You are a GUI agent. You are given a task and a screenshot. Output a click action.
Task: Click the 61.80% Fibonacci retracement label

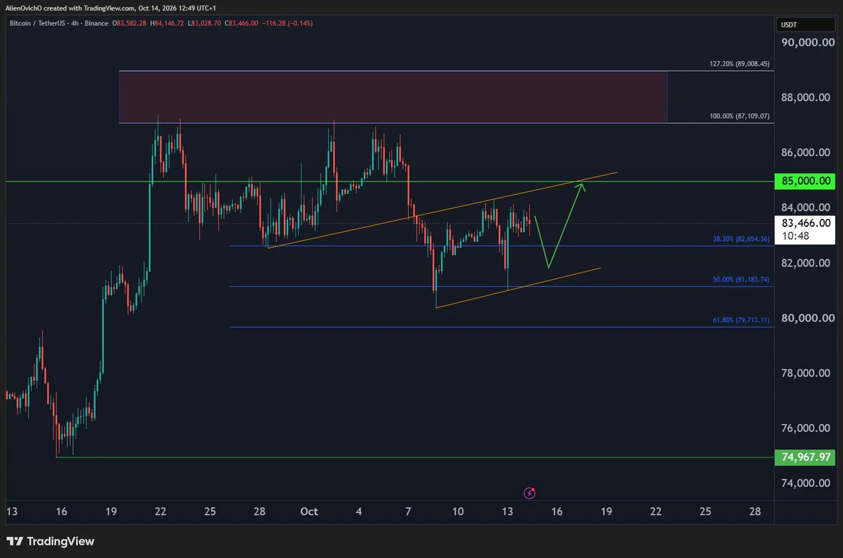(x=741, y=320)
